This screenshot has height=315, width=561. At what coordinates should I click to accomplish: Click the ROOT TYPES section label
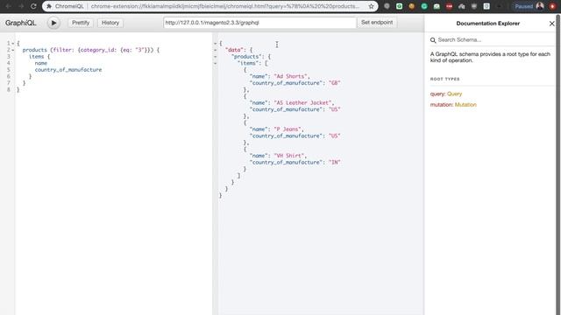tap(444, 79)
